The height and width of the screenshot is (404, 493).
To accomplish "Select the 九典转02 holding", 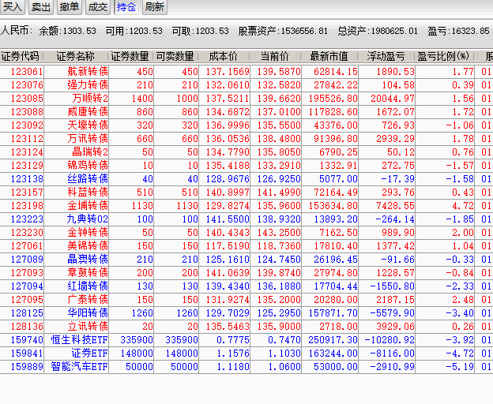I will click(88, 219).
